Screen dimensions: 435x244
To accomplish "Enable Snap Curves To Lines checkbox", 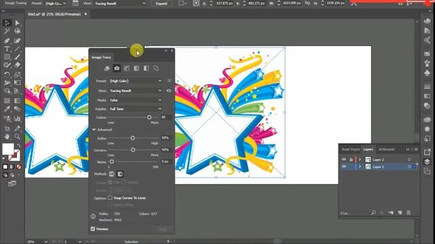I will [x=110, y=198].
